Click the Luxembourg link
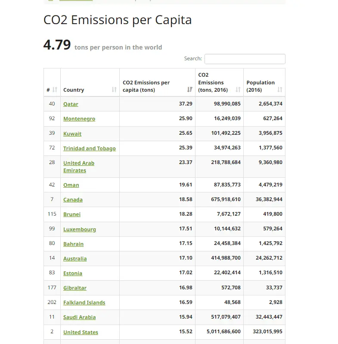The width and height of the screenshot is (338, 344). click(x=80, y=229)
